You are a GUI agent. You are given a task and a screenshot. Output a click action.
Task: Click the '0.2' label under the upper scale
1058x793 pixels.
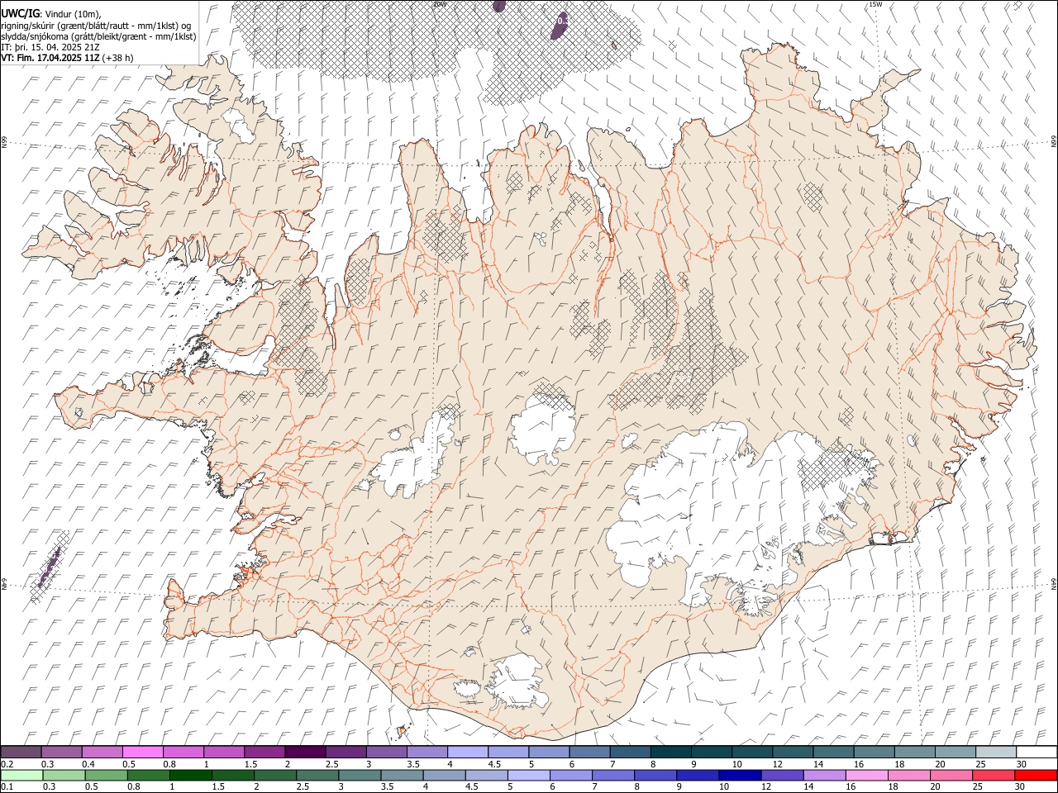tap(7, 764)
